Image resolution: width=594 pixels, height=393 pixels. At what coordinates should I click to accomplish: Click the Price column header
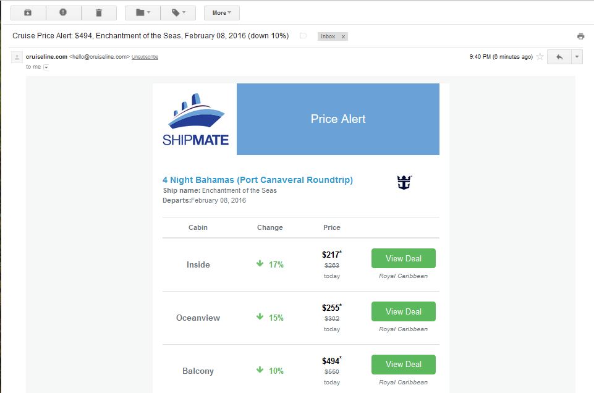click(x=332, y=227)
